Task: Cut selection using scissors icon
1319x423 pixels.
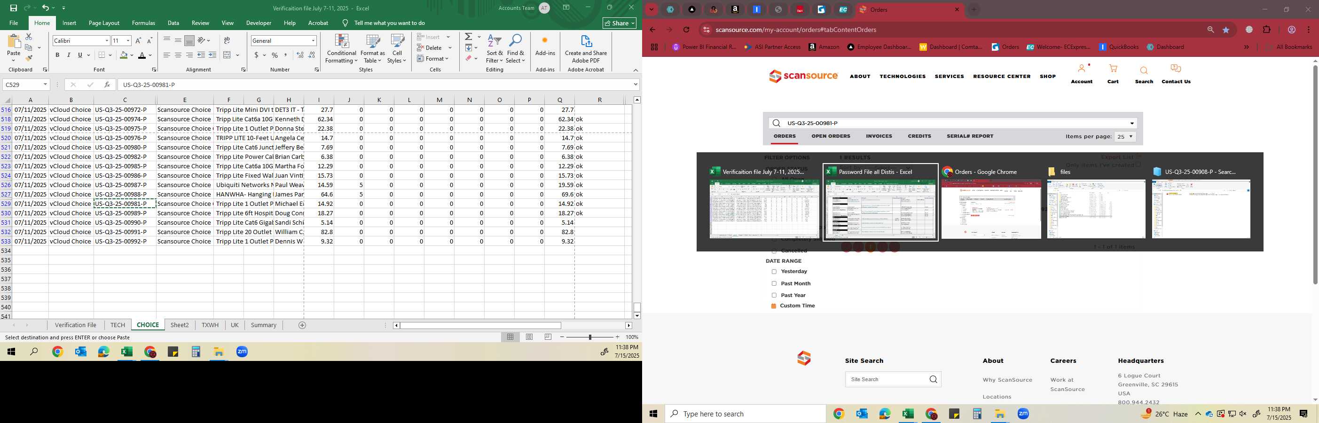Action: coord(29,37)
